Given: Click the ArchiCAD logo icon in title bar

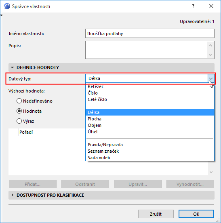Looking at the screenshot, I should tap(7, 6).
